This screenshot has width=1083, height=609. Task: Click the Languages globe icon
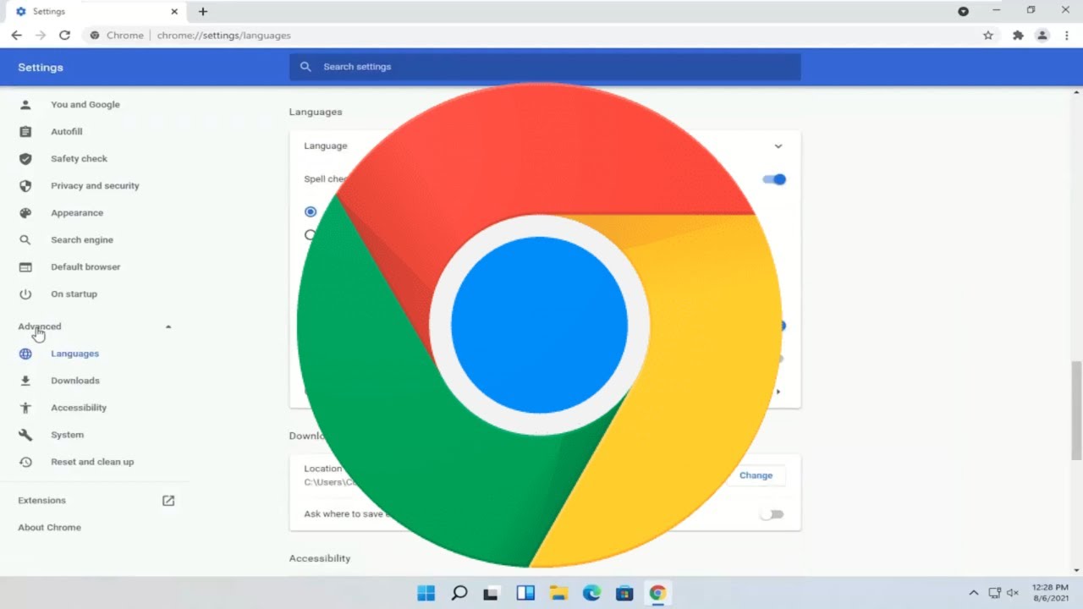pyautogui.click(x=25, y=354)
